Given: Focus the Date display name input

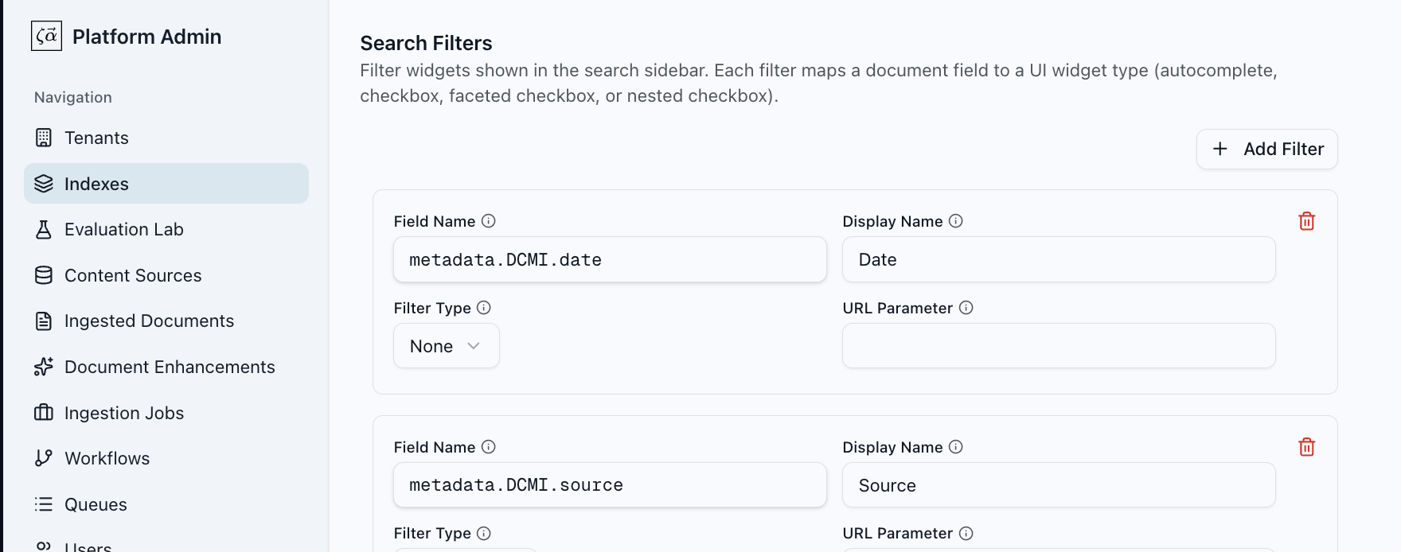Looking at the screenshot, I should [x=1059, y=259].
